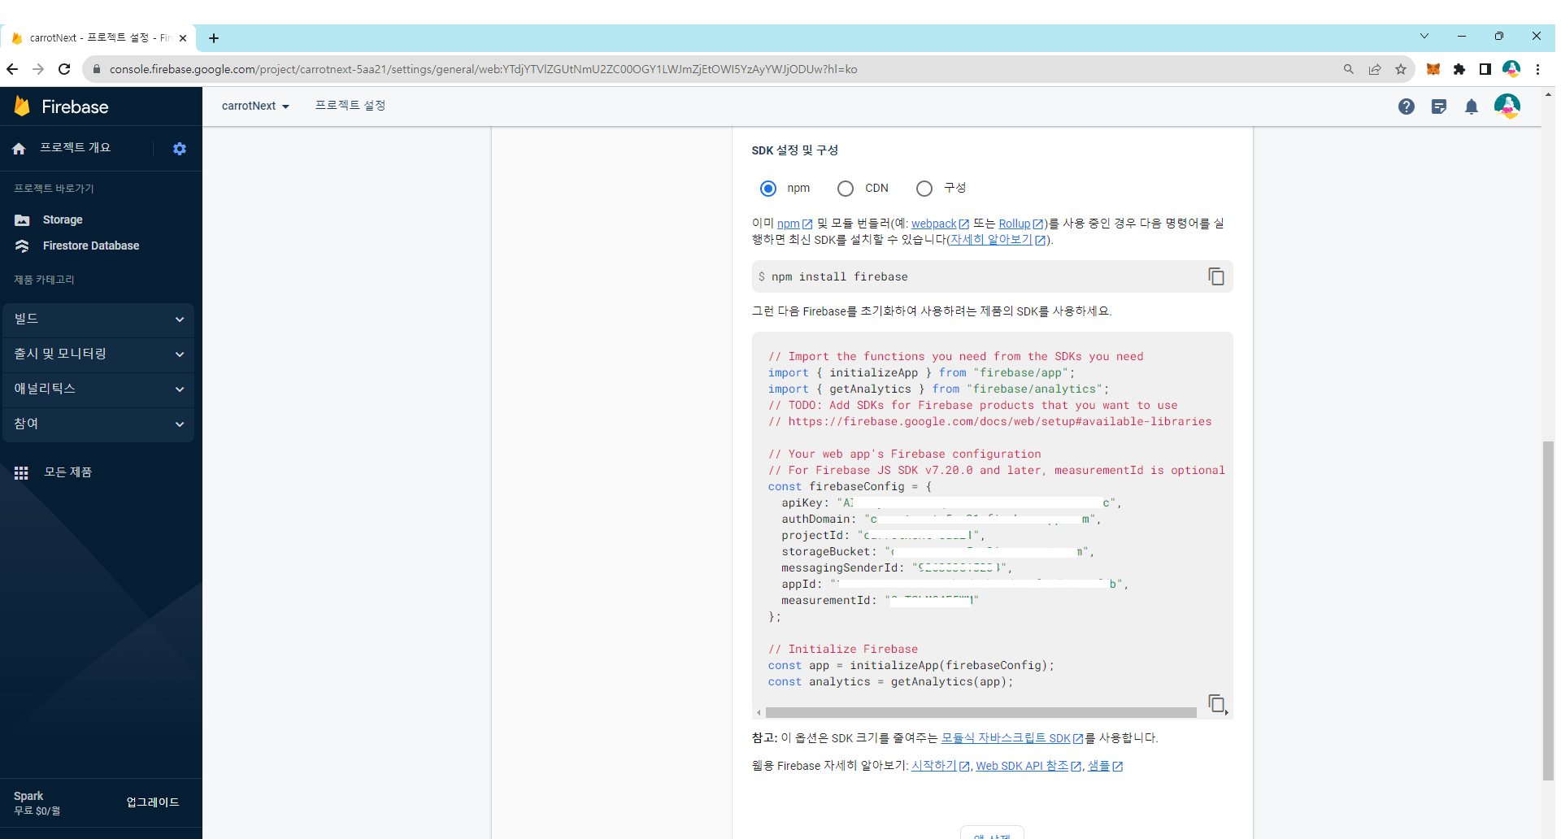View site information lock icon
Image resolution: width=1561 pixels, height=839 pixels.
point(97,69)
